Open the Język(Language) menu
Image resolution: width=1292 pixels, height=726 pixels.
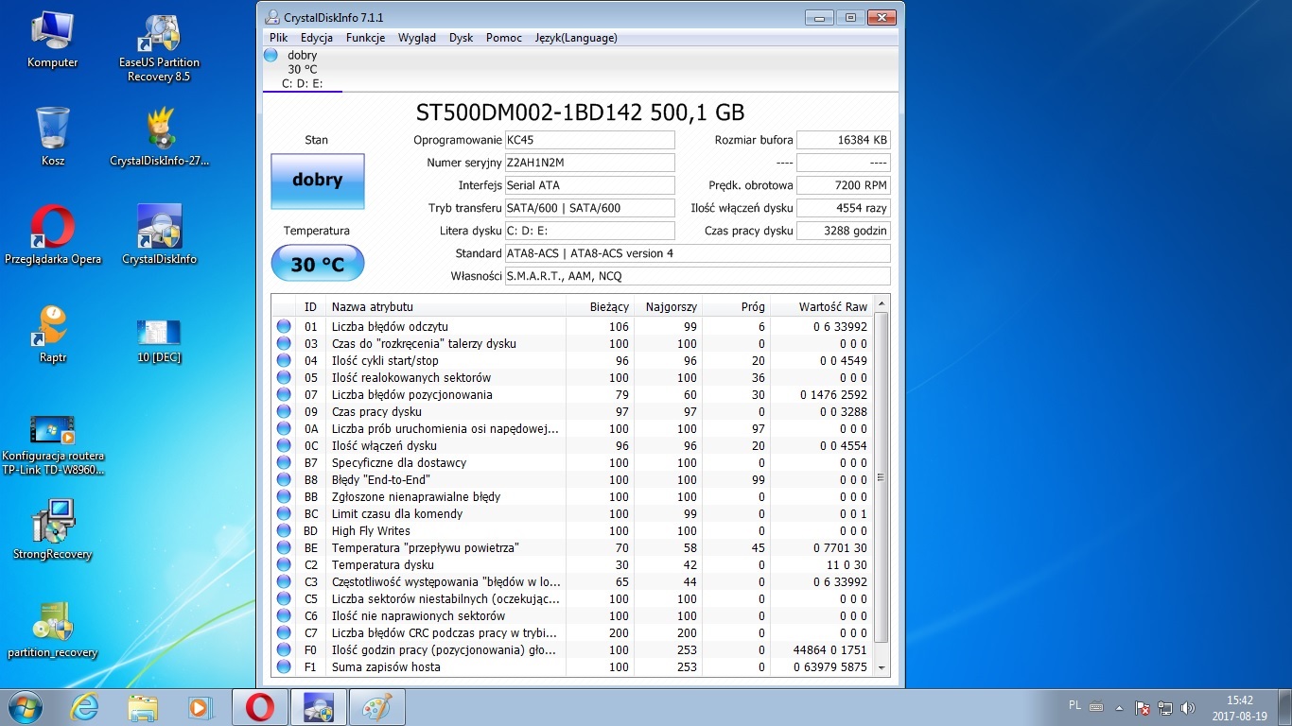[576, 38]
